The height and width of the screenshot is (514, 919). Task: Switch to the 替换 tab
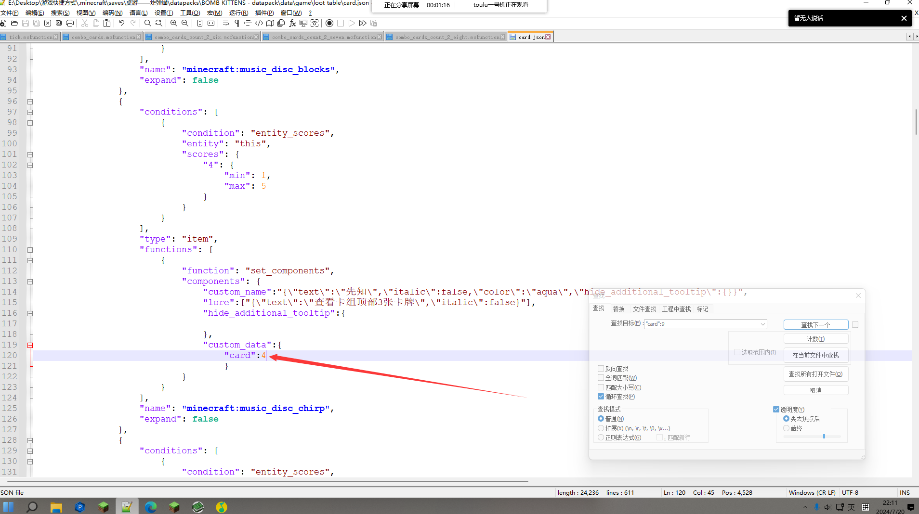618,309
